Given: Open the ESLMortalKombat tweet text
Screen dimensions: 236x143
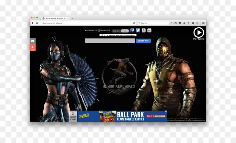Looking at the screenshot, I should (121, 35).
